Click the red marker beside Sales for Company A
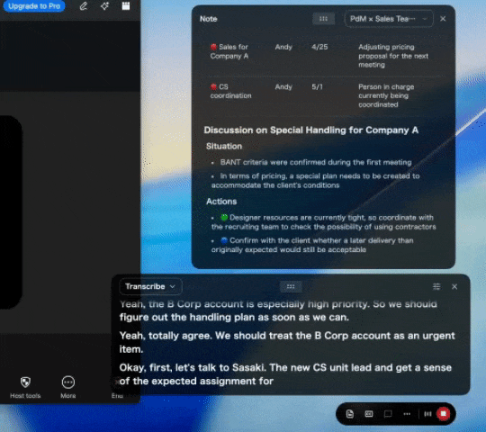Image resolution: width=486 pixels, height=432 pixels. point(213,47)
